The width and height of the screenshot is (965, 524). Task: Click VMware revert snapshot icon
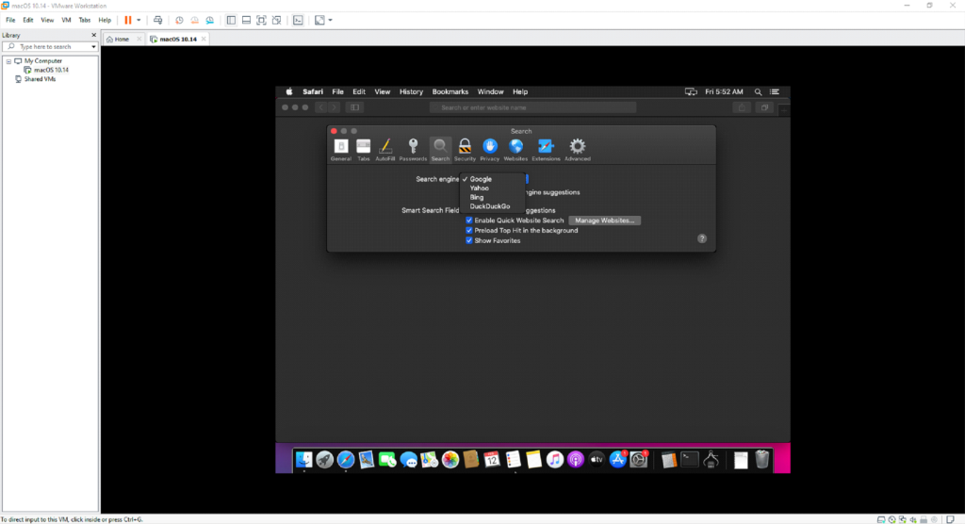pyautogui.click(x=194, y=21)
